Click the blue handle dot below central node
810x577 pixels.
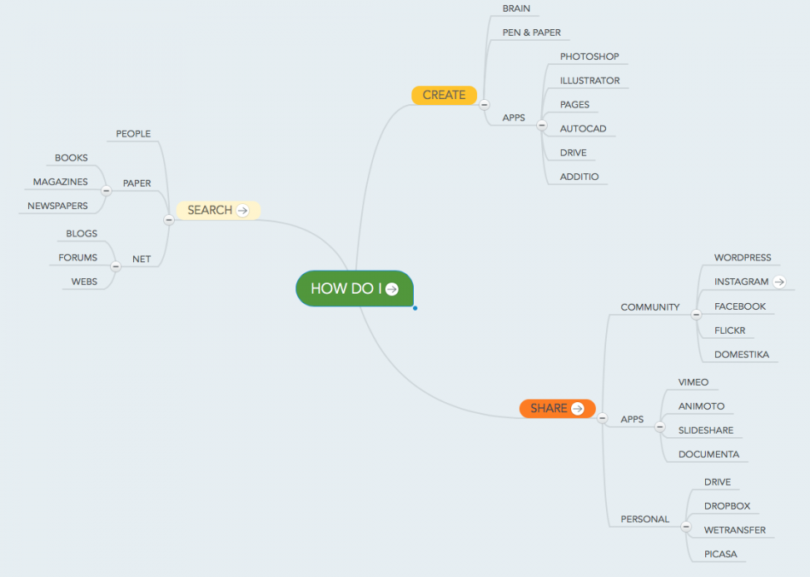point(415,308)
